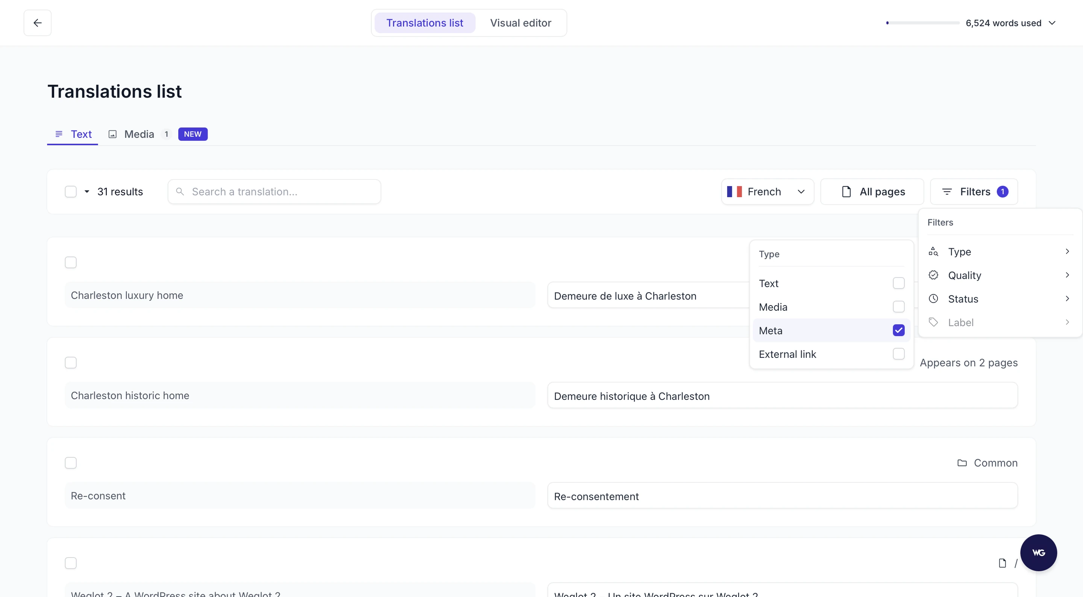Screen dimensions: 1083x597
Task: Click the French flag icon
Action: 734,191
